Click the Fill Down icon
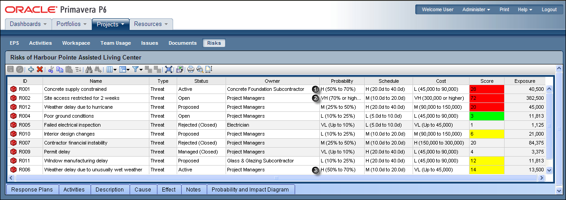Viewport: 566px width, 200px height. click(x=78, y=69)
